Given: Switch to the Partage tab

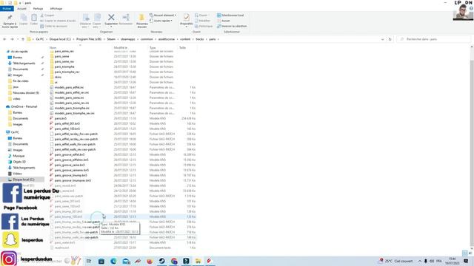Looking at the screenshot, I should [38, 9].
